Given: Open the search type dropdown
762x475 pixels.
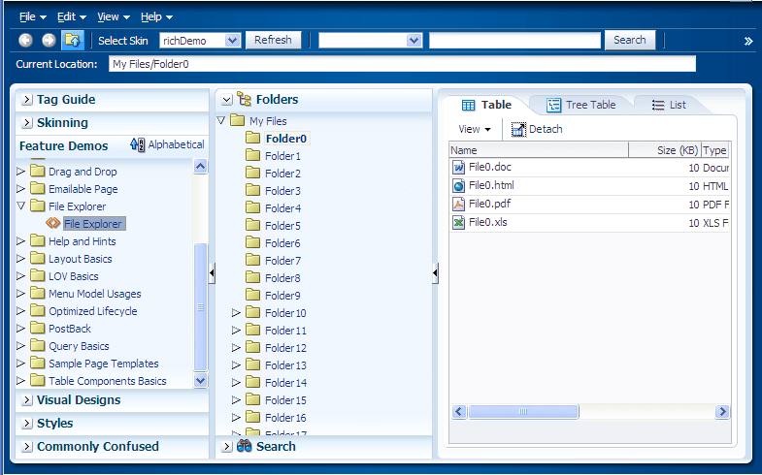Looking at the screenshot, I should click(x=414, y=41).
